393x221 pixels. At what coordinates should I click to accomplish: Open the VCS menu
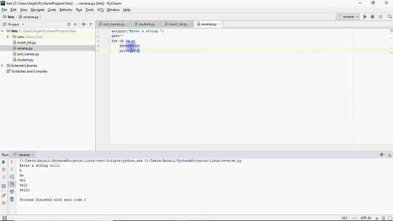tap(100, 10)
